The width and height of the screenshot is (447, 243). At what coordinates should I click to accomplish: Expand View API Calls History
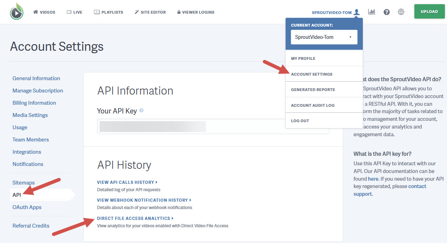click(x=126, y=182)
